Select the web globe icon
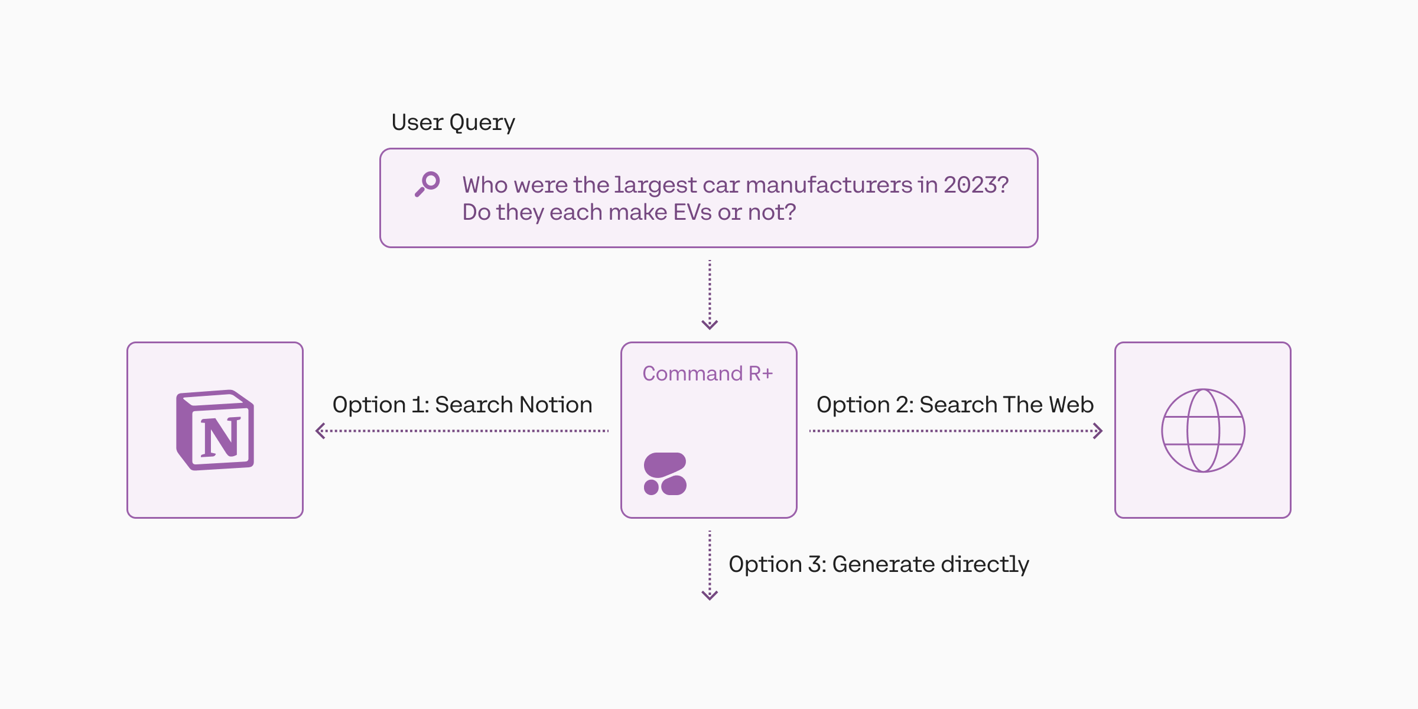This screenshot has height=709, width=1418. point(1203,430)
